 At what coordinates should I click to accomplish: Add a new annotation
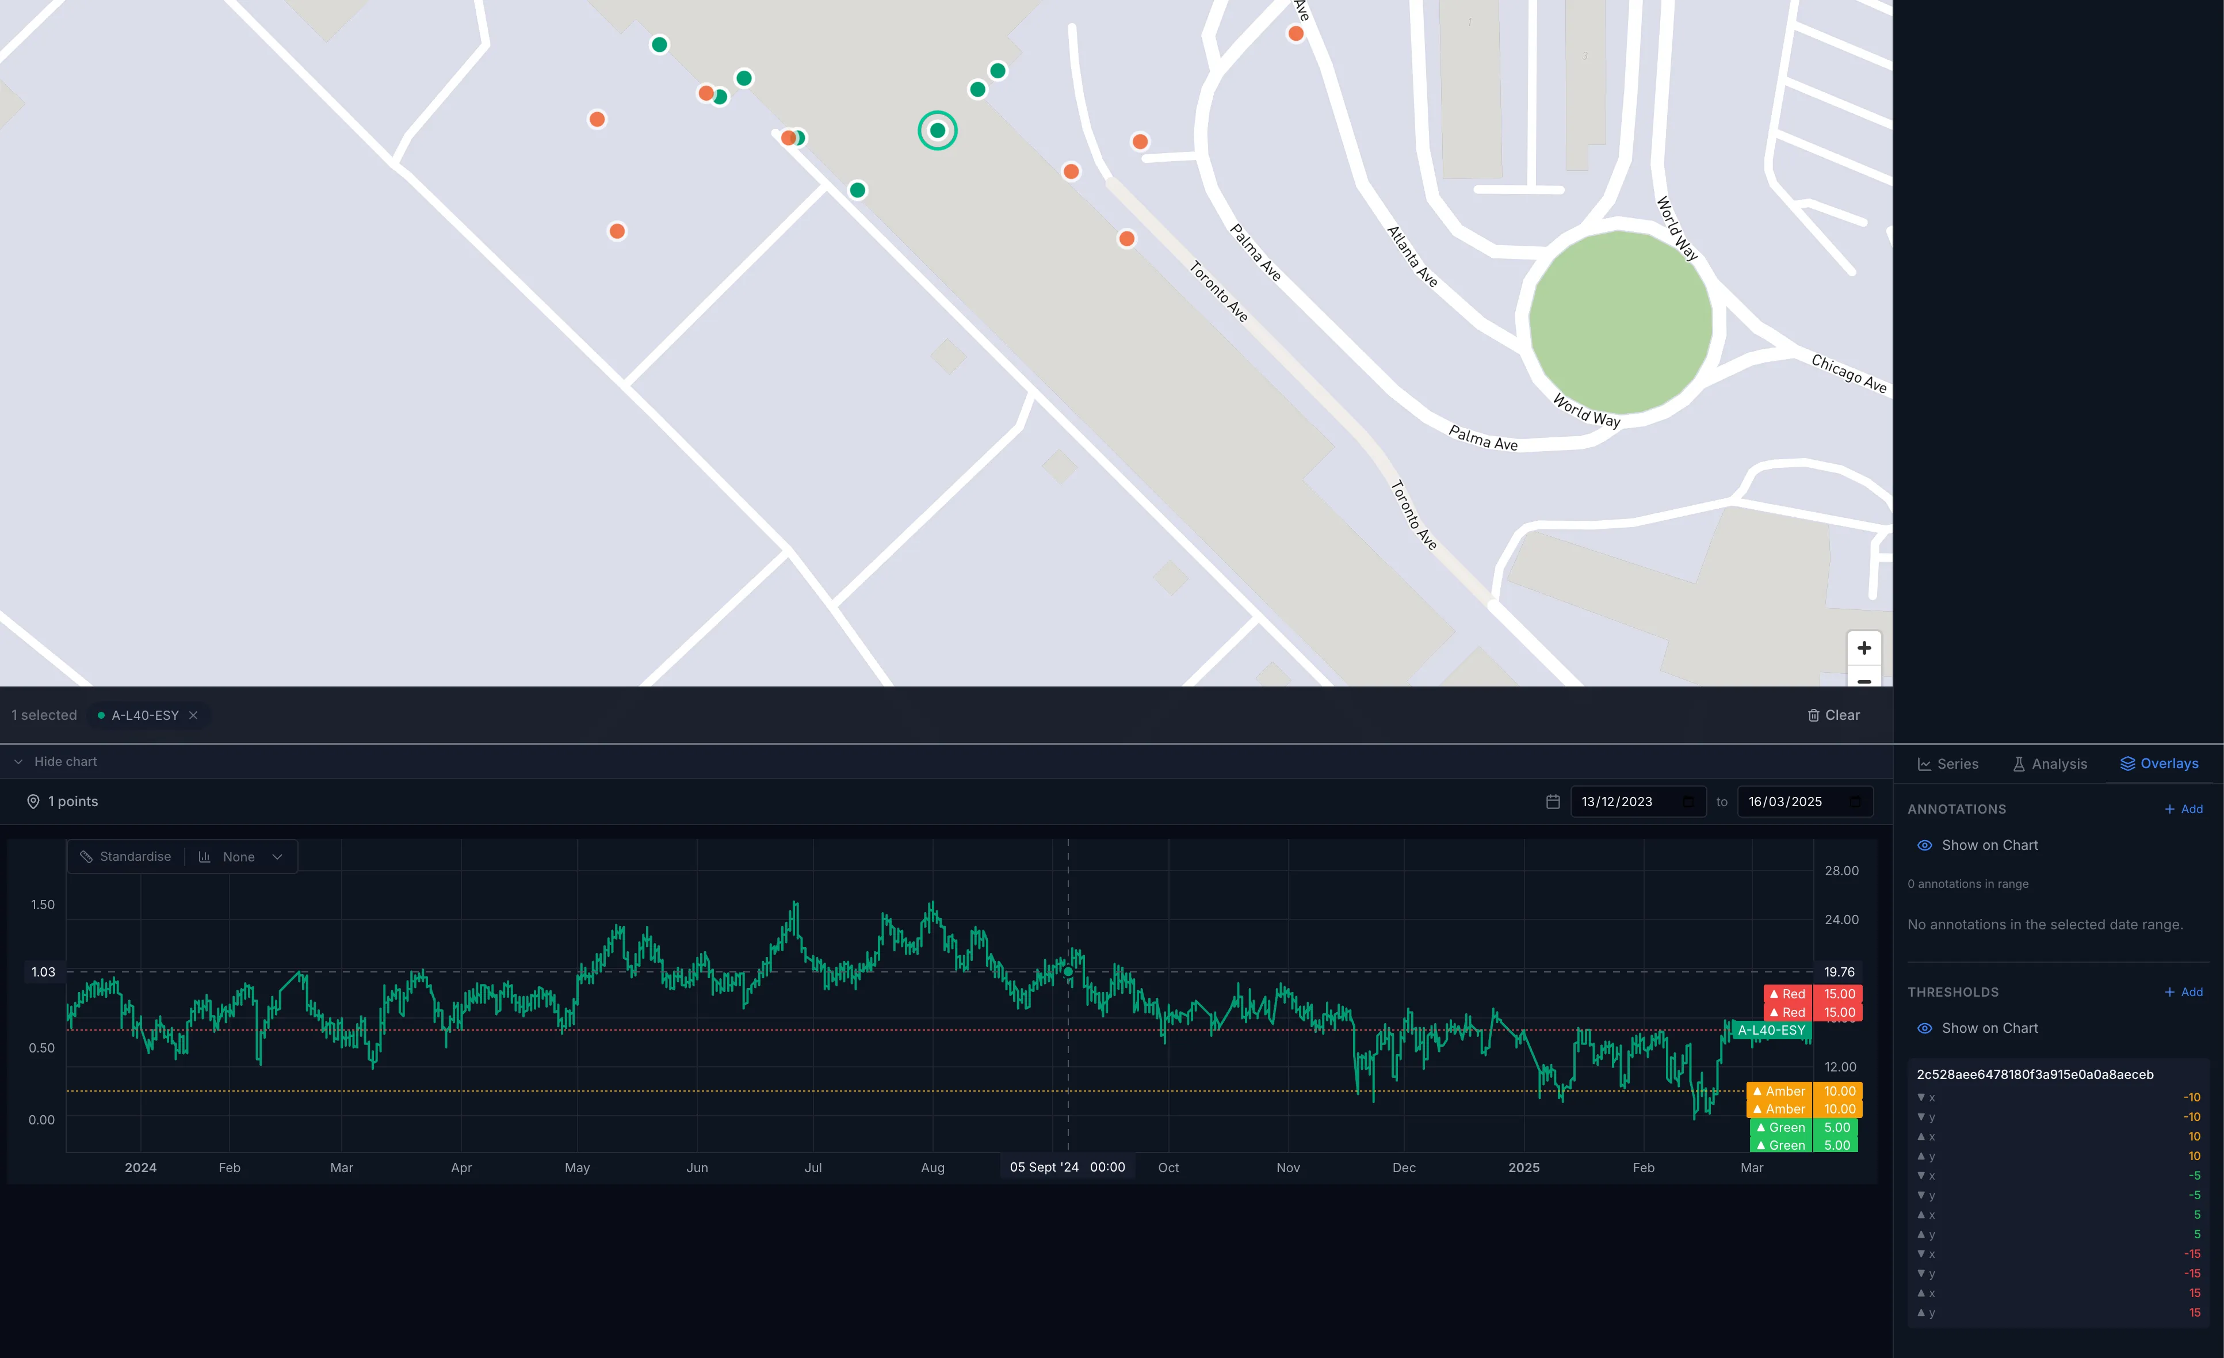coord(2183,809)
